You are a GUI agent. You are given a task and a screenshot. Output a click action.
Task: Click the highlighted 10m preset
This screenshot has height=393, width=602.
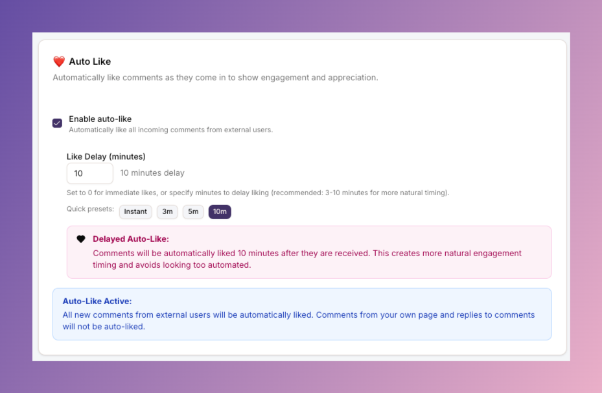(x=220, y=211)
